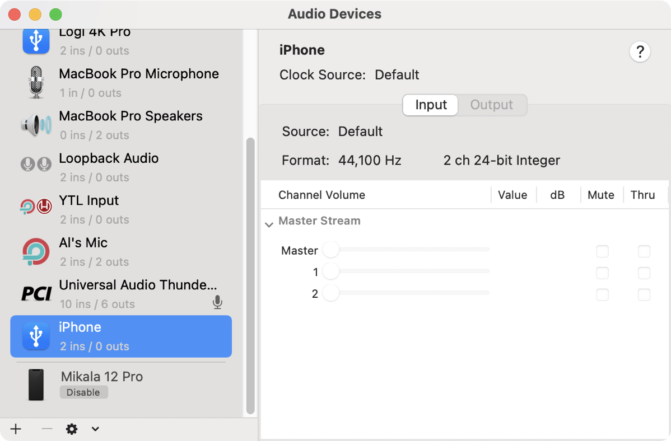
Task: Select the Input tab
Action: click(431, 105)
